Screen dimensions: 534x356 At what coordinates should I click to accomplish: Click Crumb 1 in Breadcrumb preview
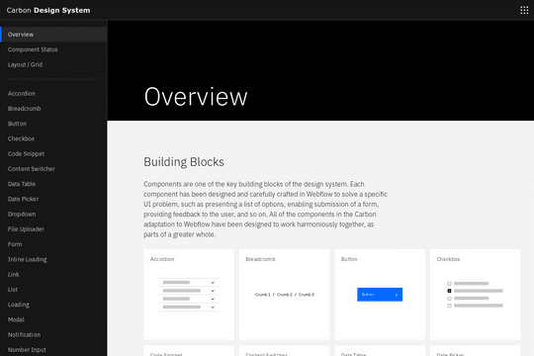point(263,295)
